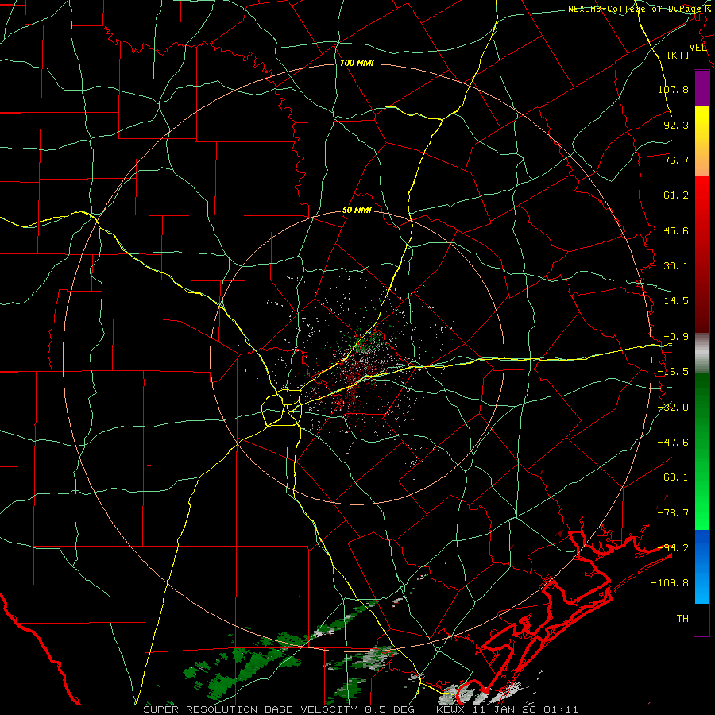The height and width of the screenshot is (715, 715).
Task: Select the gray segment of the color bar
Action: point(701,354)
